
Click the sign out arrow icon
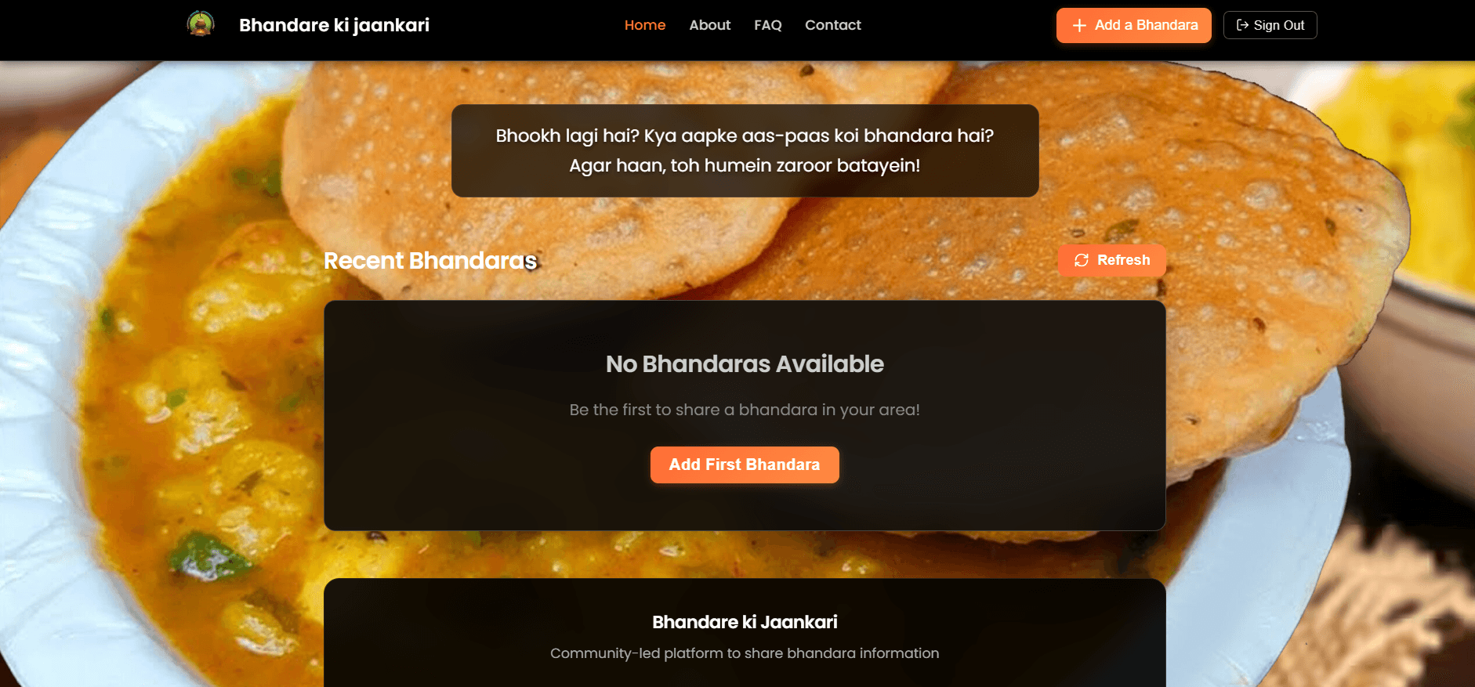[1242, 25]
